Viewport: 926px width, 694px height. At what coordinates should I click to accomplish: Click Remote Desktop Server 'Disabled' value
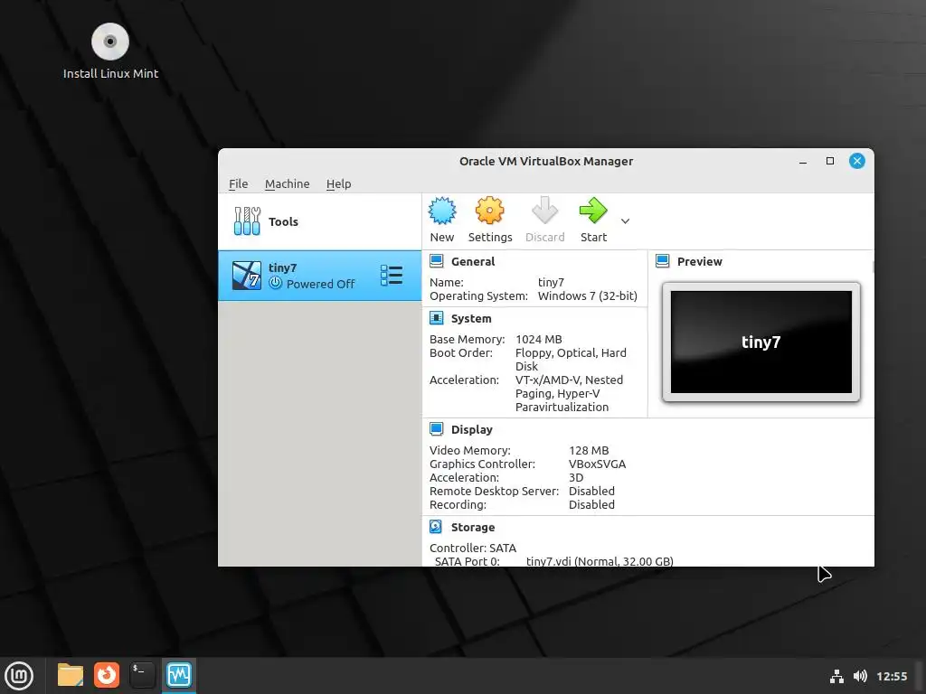tap(591, 491)
